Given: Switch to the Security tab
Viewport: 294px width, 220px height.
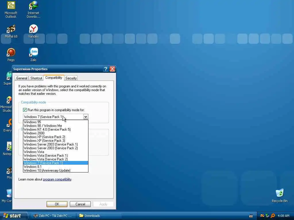Looking at the screenshot, I should click(71, 78).
